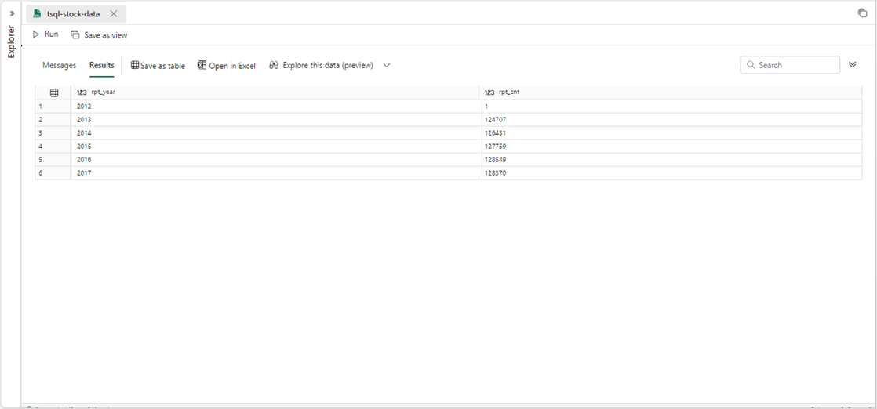Image resolution: width=877 pixels, height=409 pixels.
Task: Click the rpt_cnt cell for 2012
Action: [670, 106]
